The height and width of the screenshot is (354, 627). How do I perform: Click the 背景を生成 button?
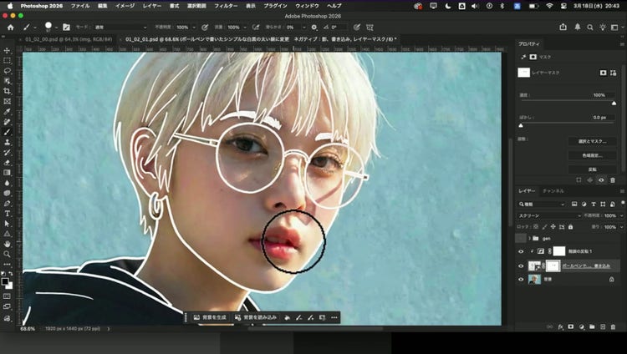coord(209,317)
